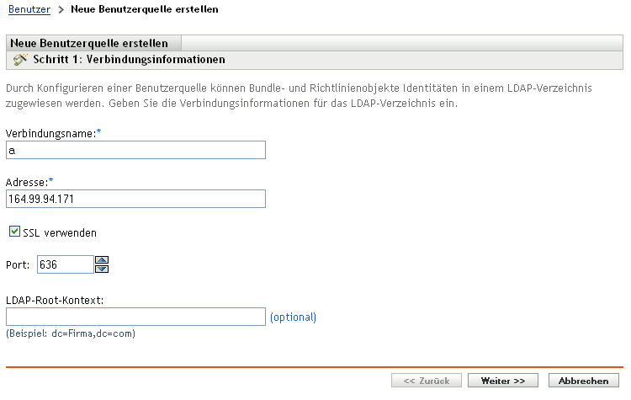Decrease the port with the down arrow
Viewport: 631px width, 400px height.
tap(103, 269)
